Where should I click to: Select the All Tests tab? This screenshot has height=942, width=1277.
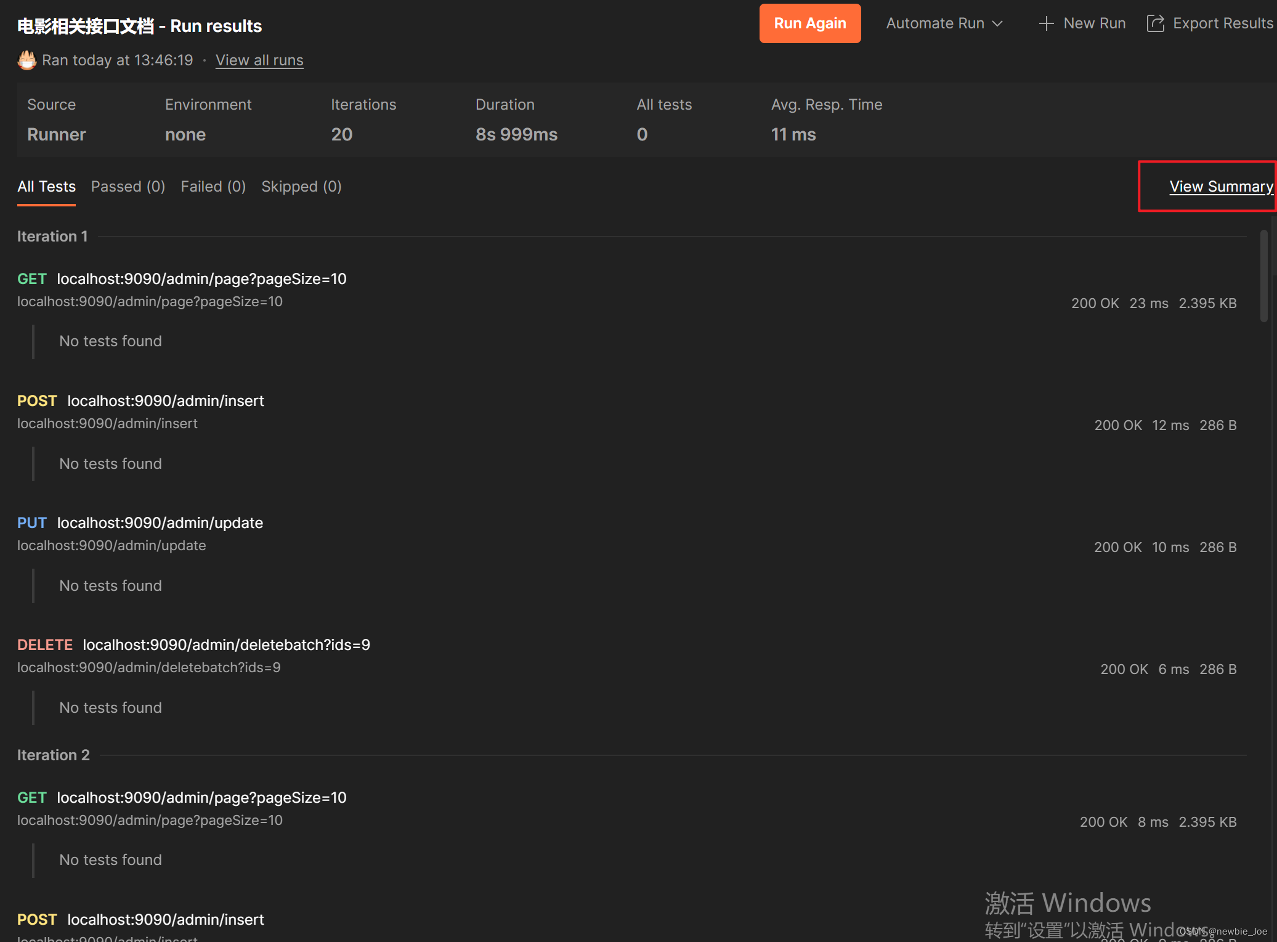click(46, 187)
